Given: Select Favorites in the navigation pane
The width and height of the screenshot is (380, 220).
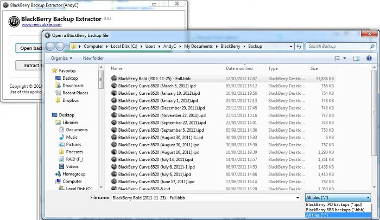Looking at the screenshot, I should click(67, 70).
